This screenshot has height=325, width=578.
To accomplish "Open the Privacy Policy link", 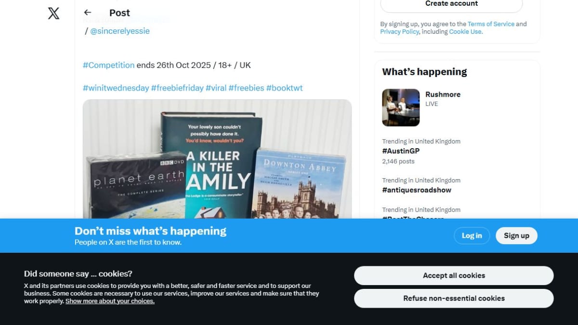I will (399, 32).
